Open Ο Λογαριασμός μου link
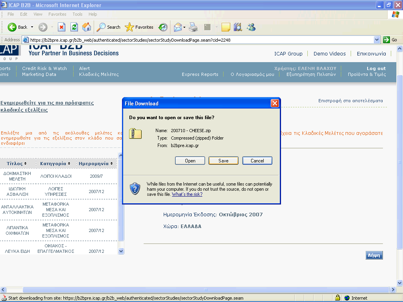Image resolution: width=403 pixels, height=302 pixels. click(252, 74)
